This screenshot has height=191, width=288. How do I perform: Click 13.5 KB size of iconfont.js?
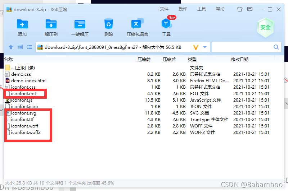click(153, 100)
